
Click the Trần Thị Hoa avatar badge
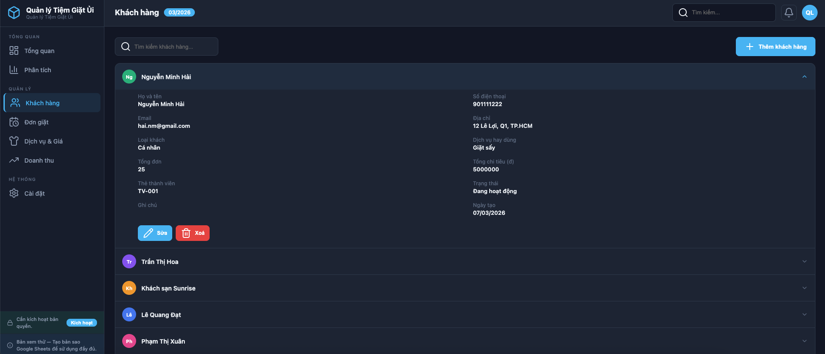coord(129,262)
